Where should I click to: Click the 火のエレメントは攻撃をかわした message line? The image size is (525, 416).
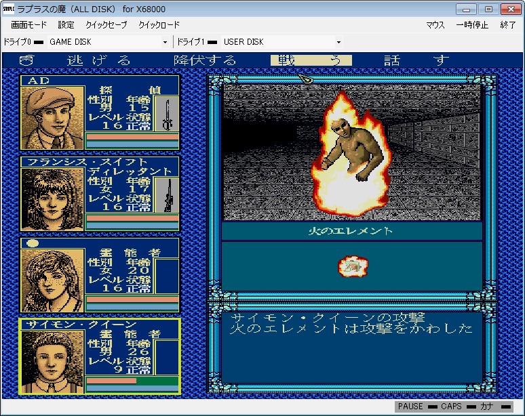[x=351, y=329]
